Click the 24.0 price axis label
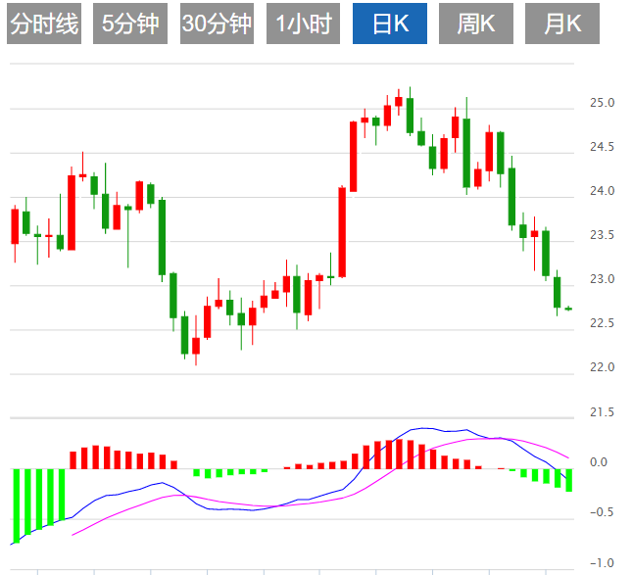Image resolution: width=632 pixels, height=575 pixels. 602,191
